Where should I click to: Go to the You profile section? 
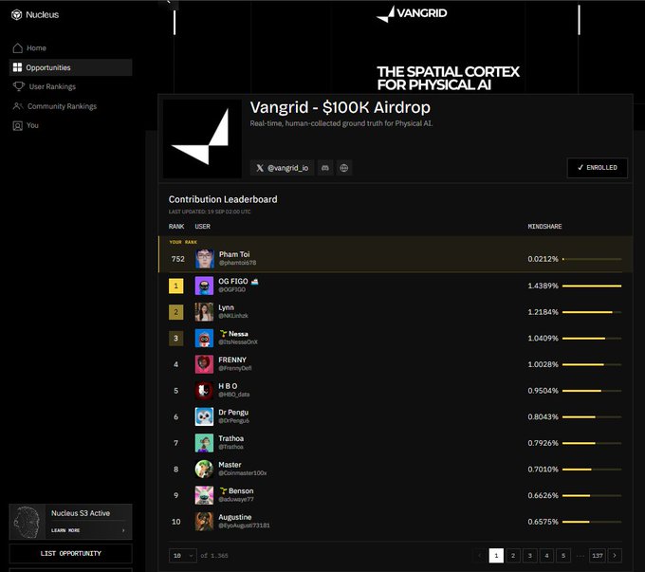point(70,125)
